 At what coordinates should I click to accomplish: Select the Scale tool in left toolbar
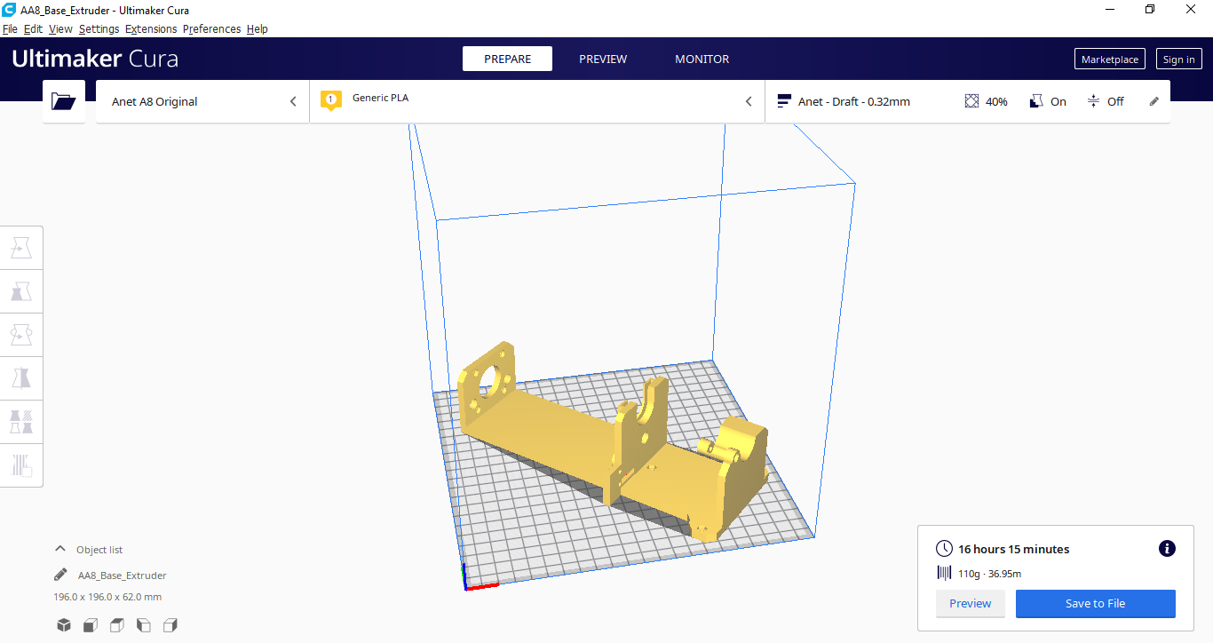point(21,291)
